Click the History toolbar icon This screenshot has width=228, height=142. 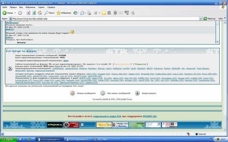tap(76, 13)
